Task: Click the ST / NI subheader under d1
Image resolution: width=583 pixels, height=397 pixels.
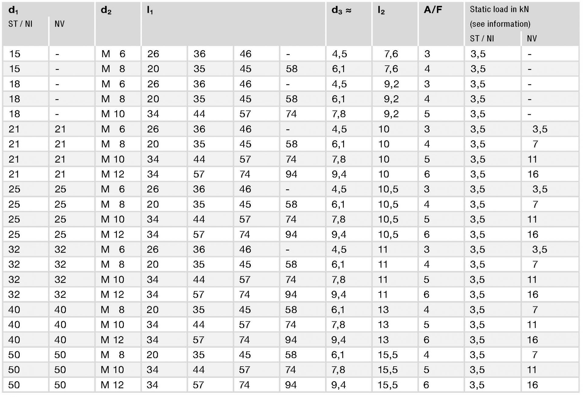Action: (20, 24)
